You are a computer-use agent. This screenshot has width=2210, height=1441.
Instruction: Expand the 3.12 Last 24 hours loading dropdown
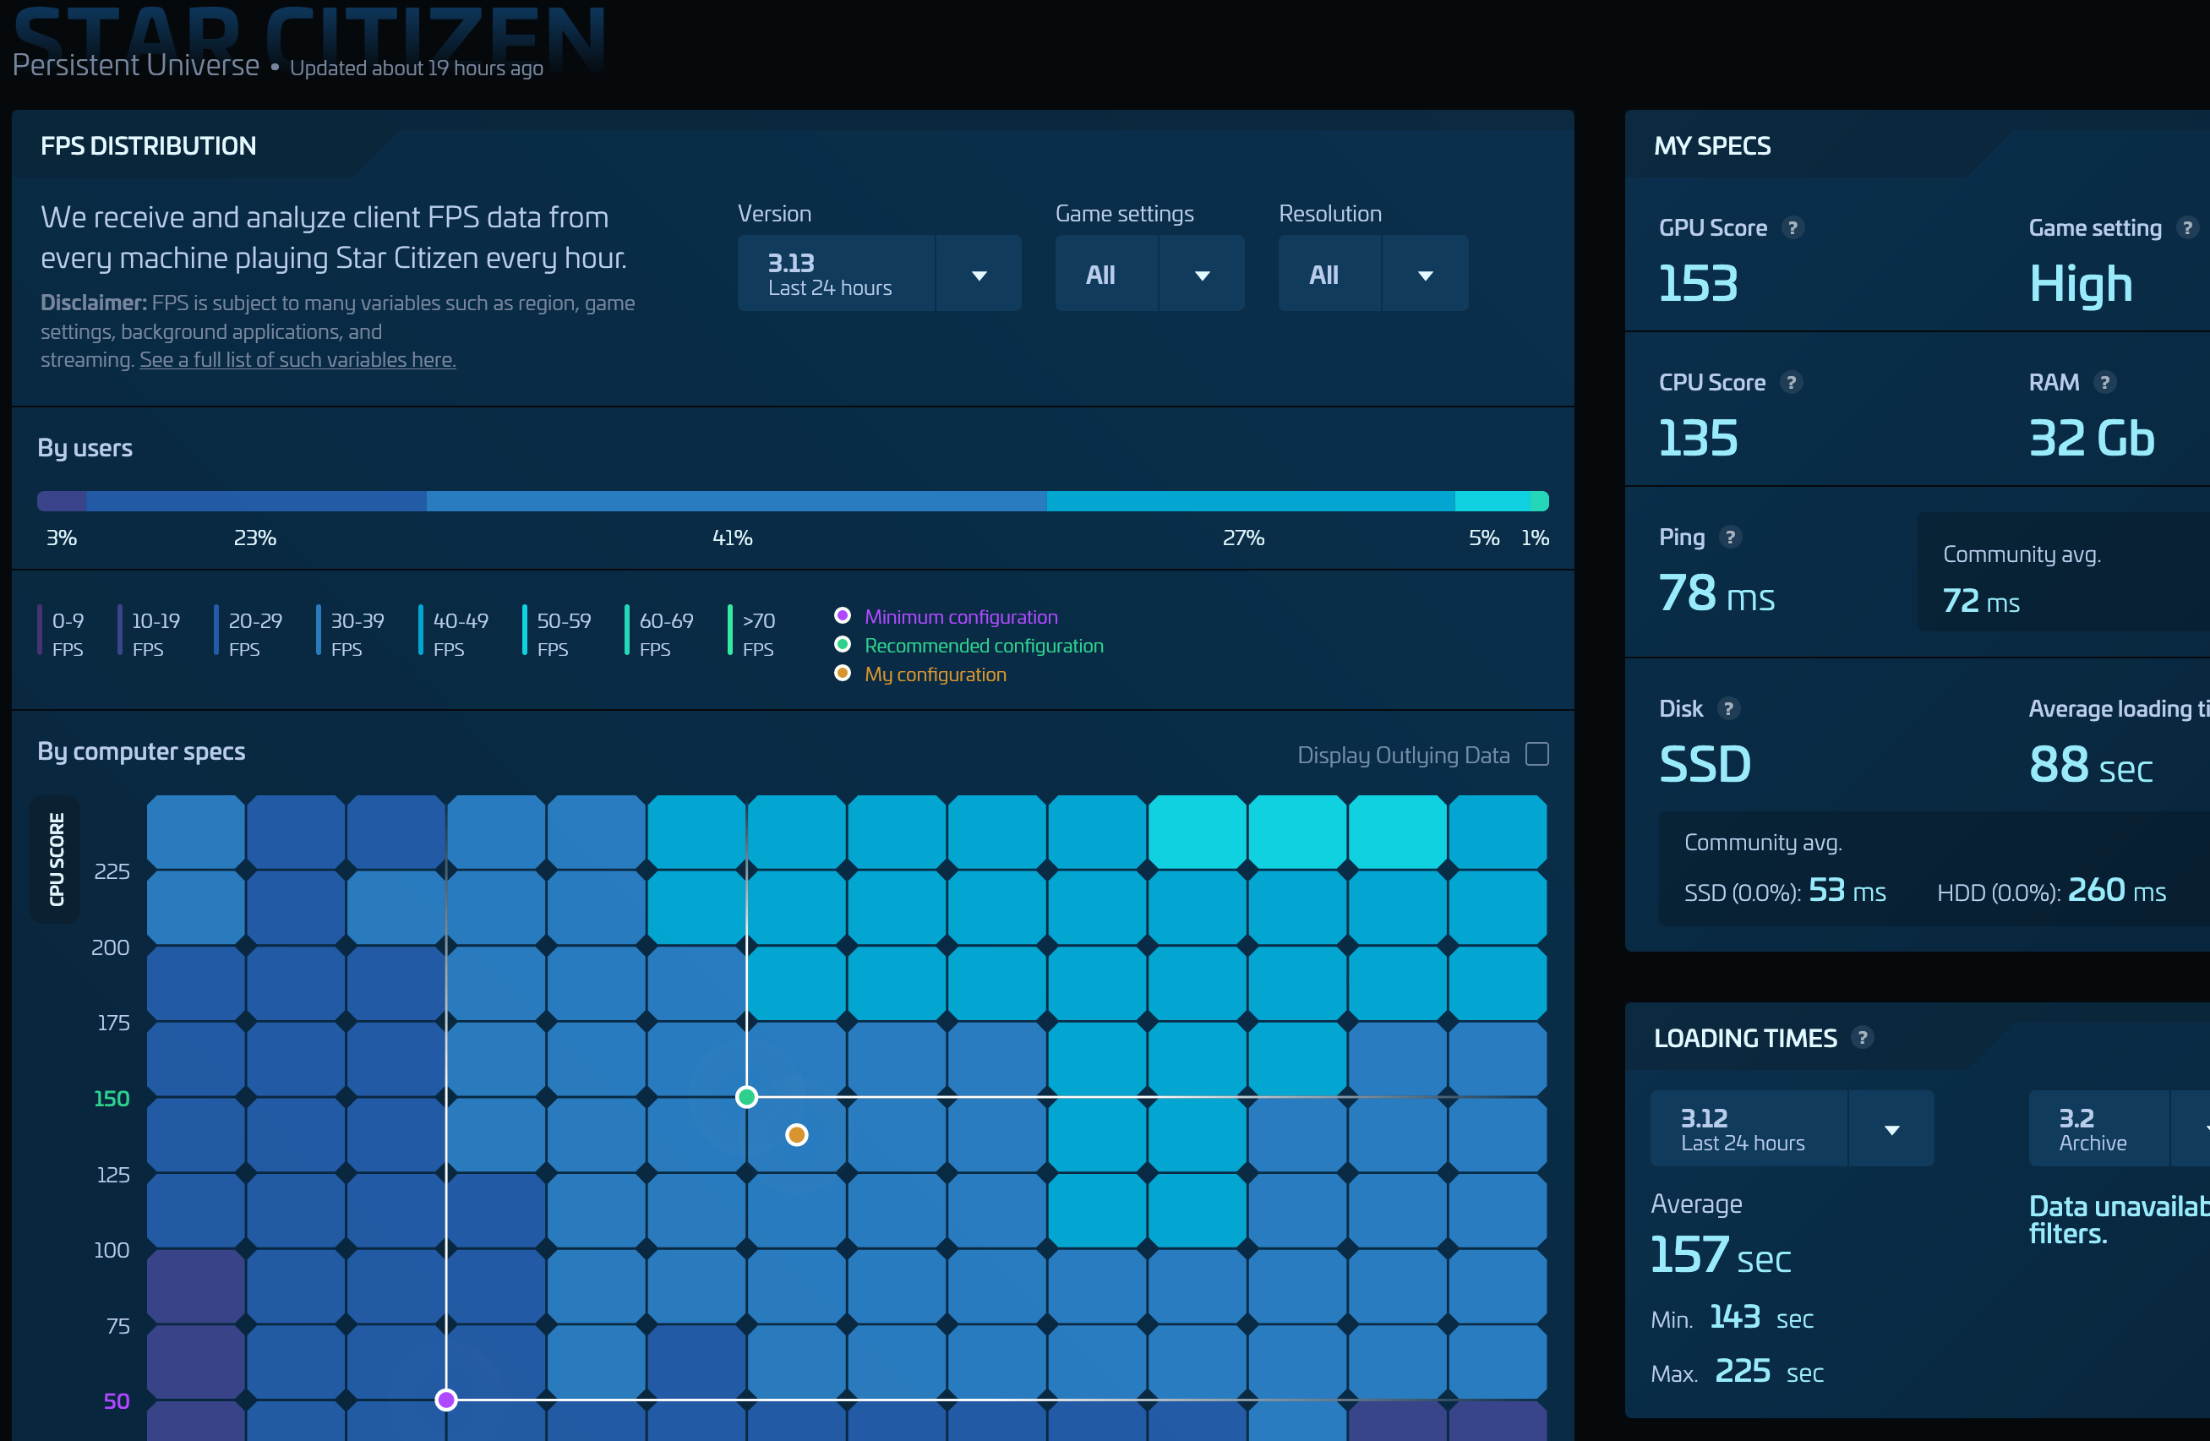pyautogui.click(x=1891, y=1130)
